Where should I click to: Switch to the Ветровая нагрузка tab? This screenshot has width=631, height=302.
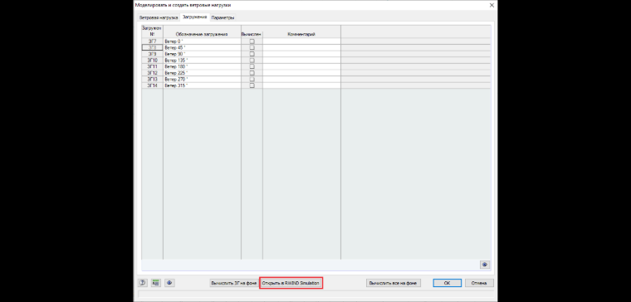158,17
